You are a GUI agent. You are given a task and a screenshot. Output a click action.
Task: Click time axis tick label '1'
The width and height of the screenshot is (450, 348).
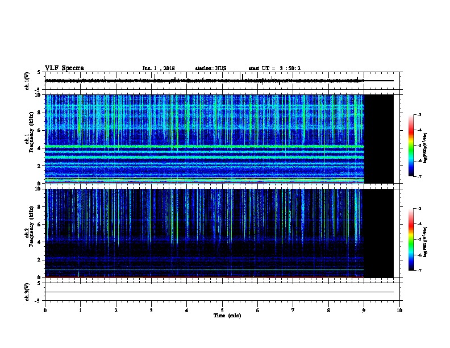click(80, 310)
